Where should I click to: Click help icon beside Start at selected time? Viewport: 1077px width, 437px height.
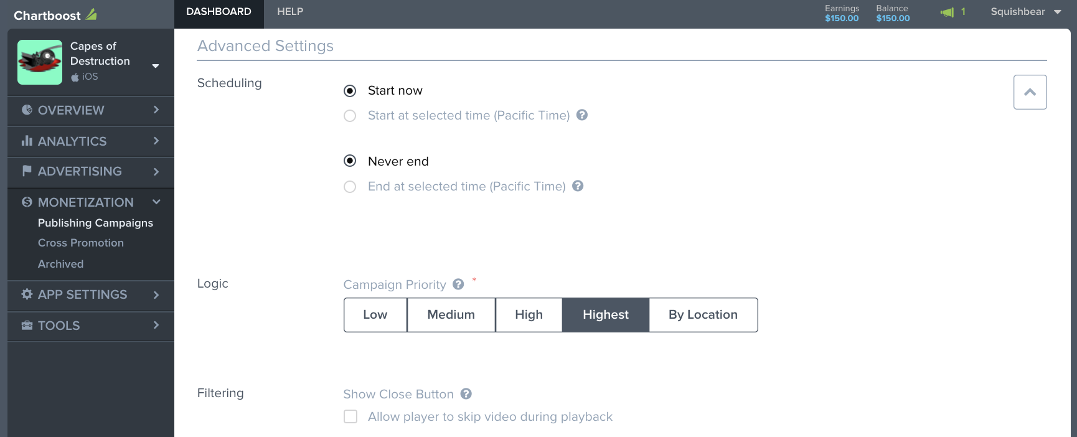582,115
